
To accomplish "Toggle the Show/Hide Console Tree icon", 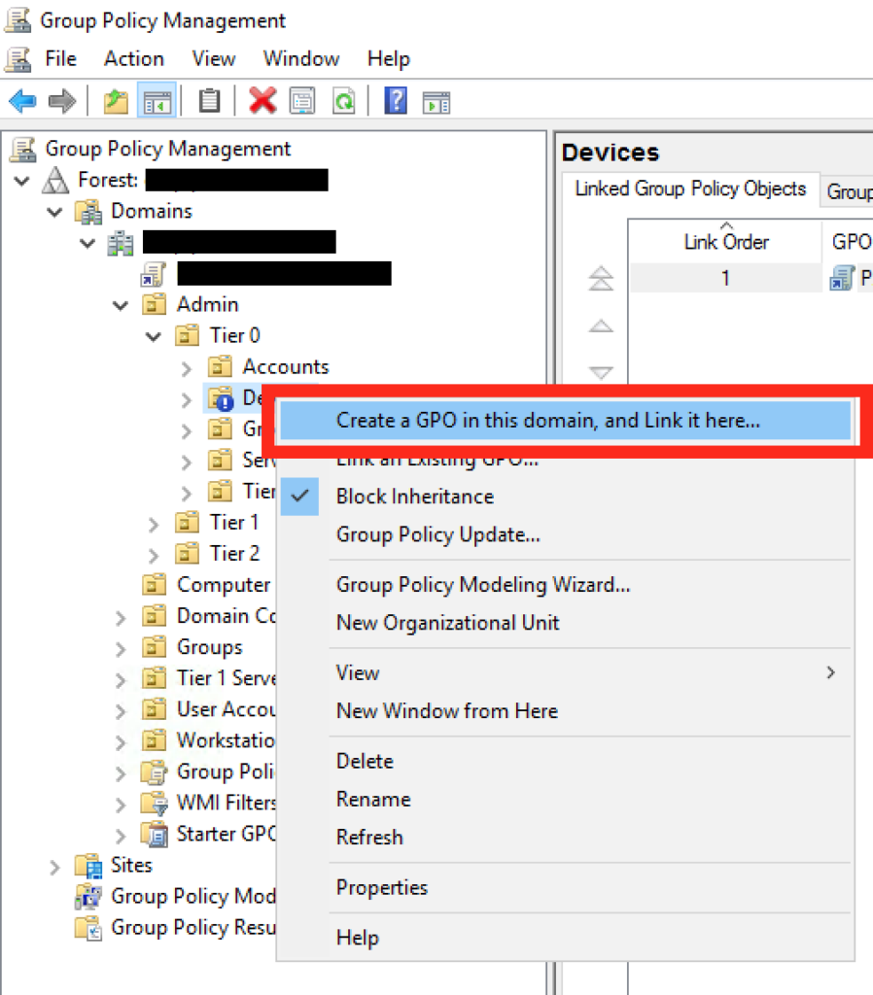I will tap(156, 101).
